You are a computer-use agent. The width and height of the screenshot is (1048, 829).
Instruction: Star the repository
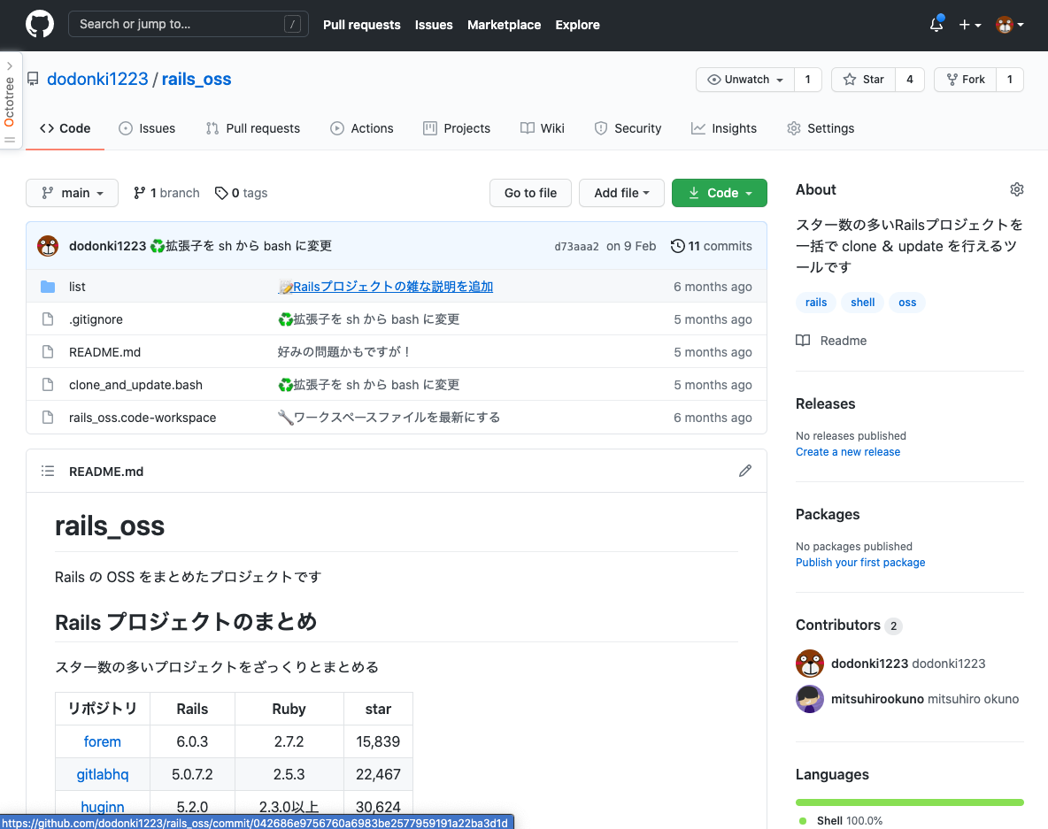click(x=864, y=80)
